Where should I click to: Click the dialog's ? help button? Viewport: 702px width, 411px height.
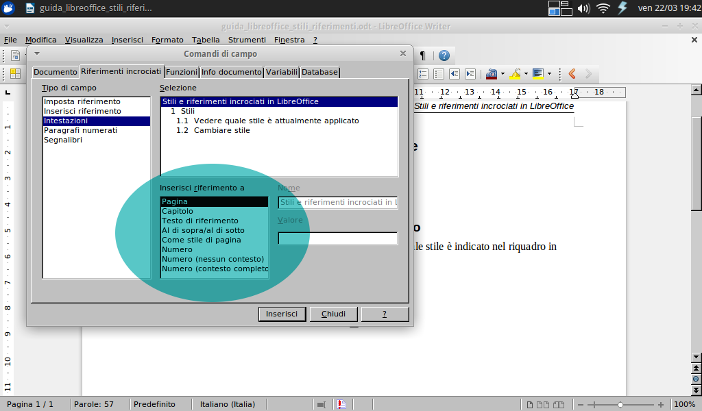(385, 314)
